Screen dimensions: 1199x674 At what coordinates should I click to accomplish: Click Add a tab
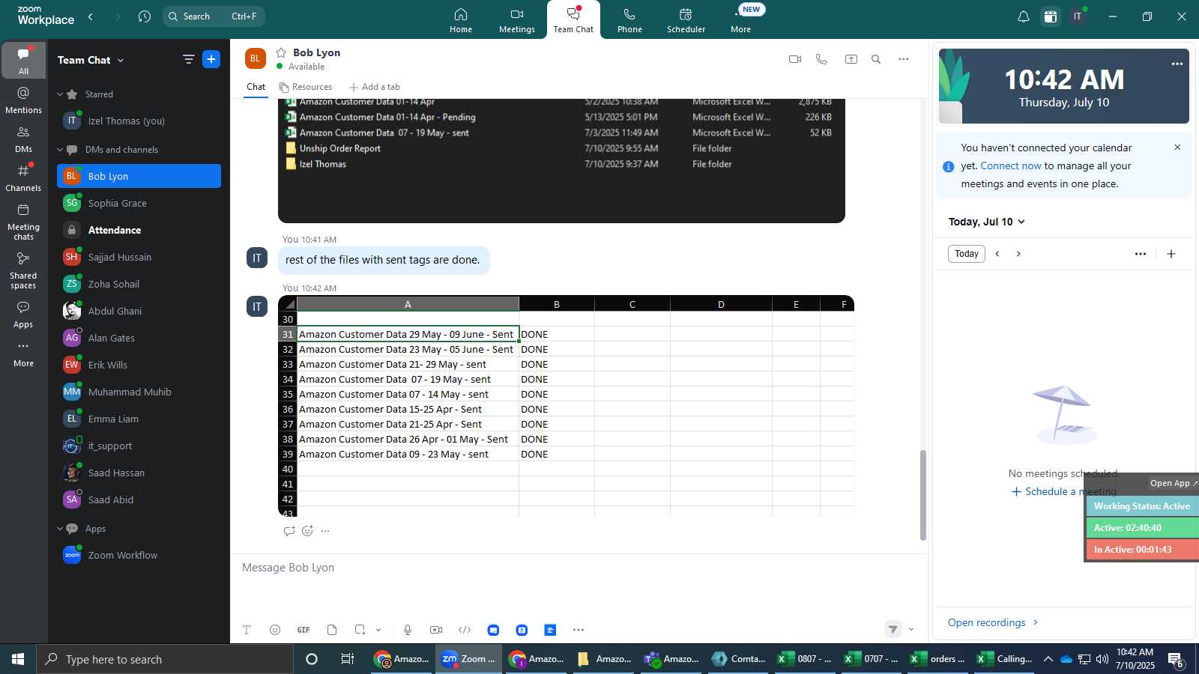point(375,87)
